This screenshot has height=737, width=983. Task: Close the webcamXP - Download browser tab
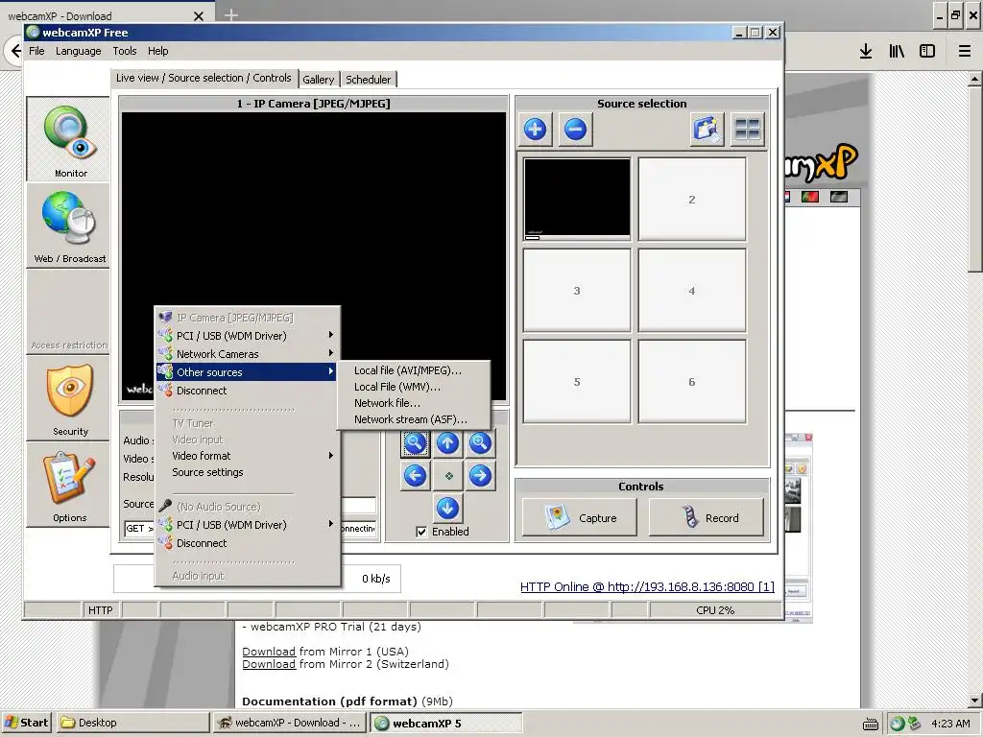coord(199,16)
